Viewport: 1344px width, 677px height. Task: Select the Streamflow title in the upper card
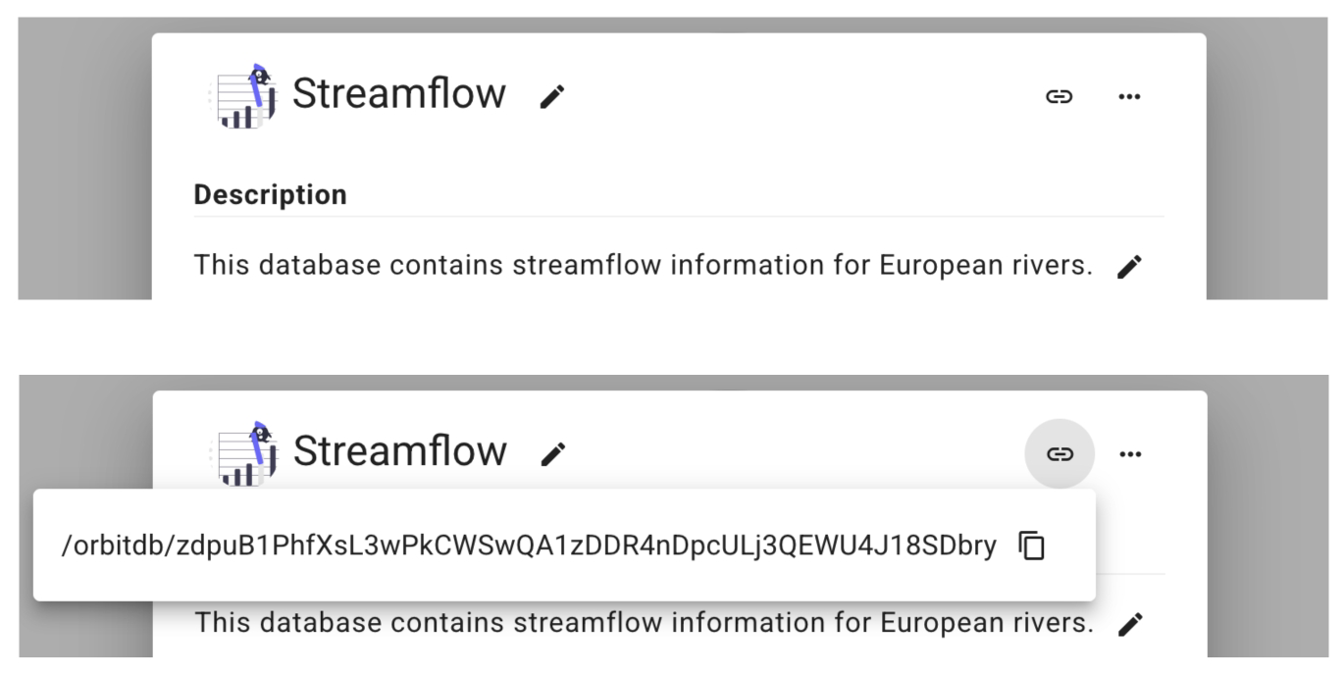[x=399, y=94]
